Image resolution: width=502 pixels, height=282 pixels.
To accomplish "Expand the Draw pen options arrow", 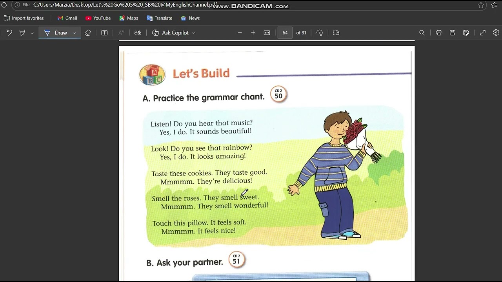I will 74,33.
